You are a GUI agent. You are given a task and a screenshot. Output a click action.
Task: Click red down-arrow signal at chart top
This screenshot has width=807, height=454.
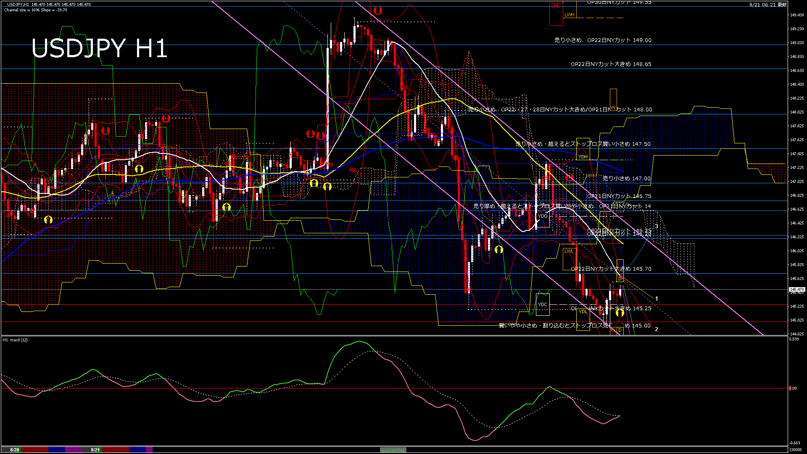(x=377, y=11)
